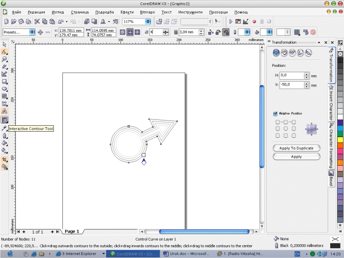Select top-right anchor point checkbox
The width and height of the screenshot is (344, 258).
293,122
